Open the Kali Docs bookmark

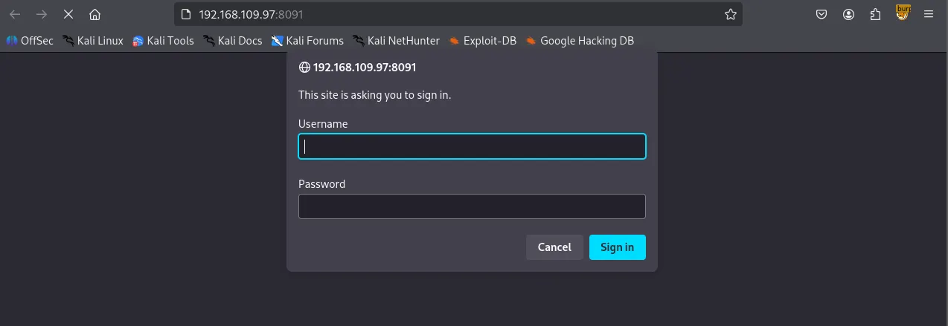pyautogui.click(x=232, y=41)
